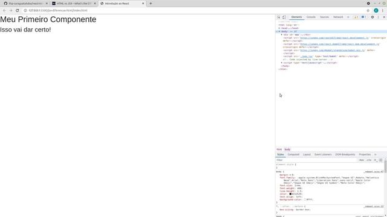Screen dimensions: 387x217
Task: Switch to the Console tab
Action: 311,17
